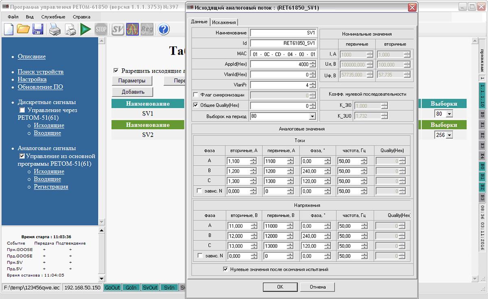Save with the floppy disk icon
The width and height of the screenshot is (488, 299).
pyautogui.click(x=38, y=29)
